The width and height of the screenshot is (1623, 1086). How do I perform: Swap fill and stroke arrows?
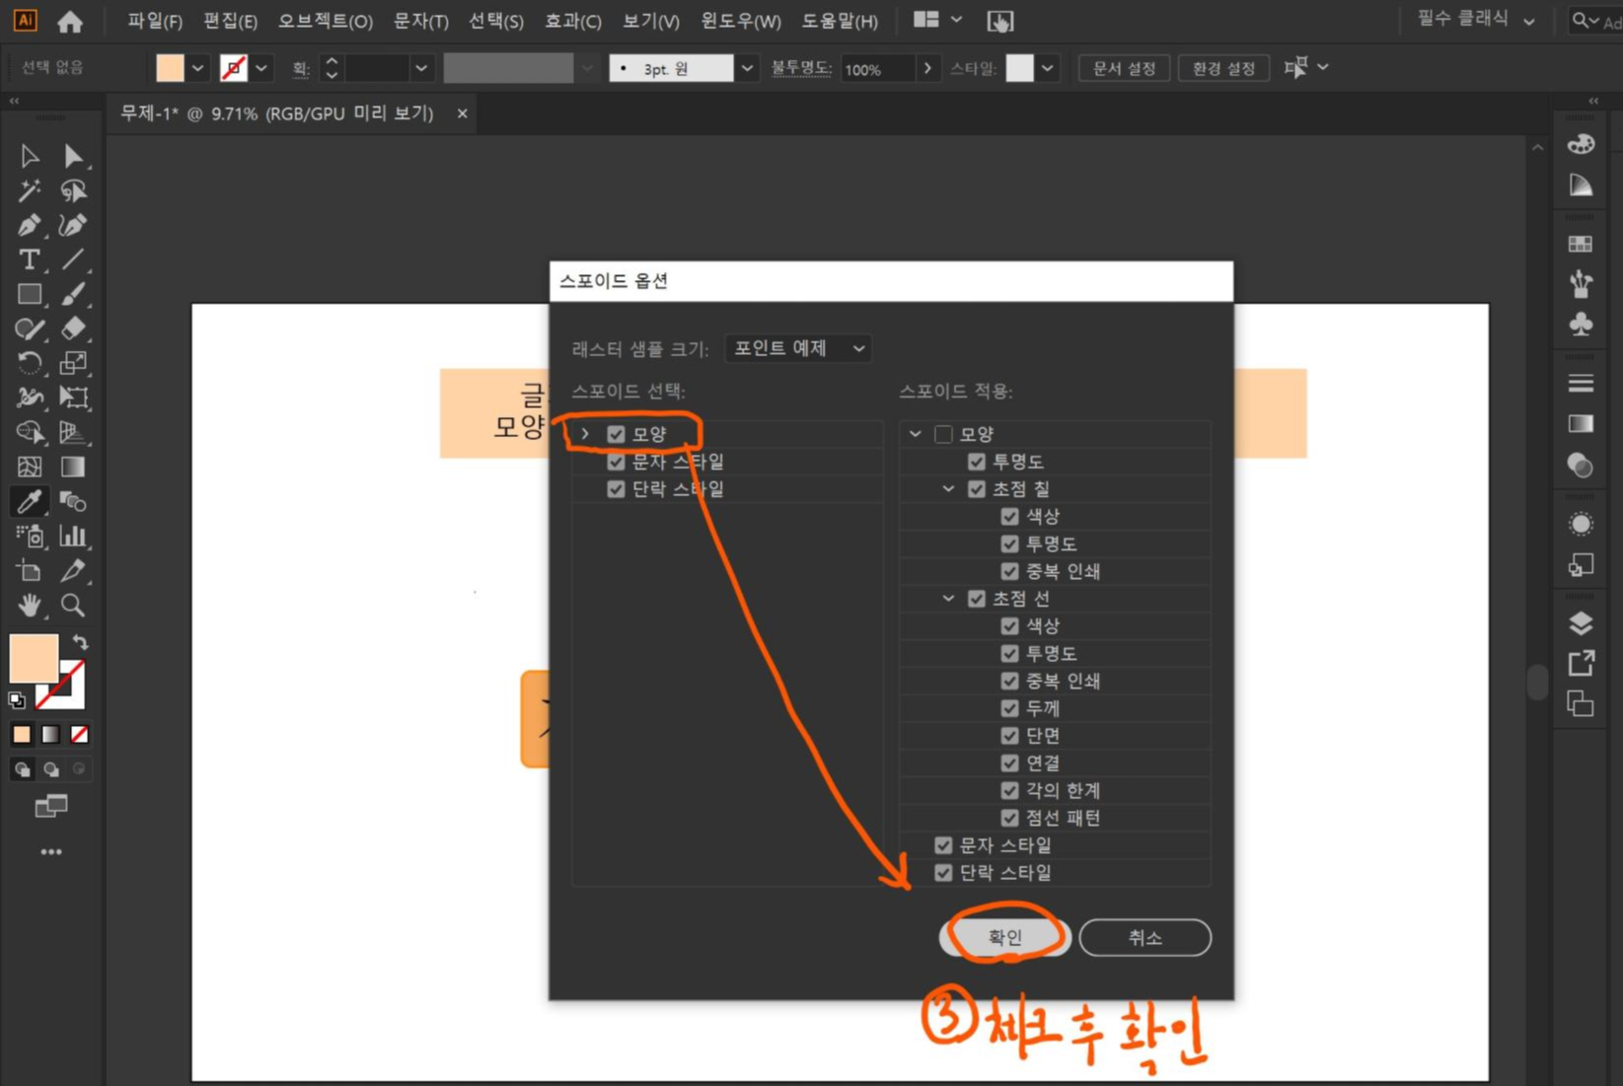tap(80, 642)
